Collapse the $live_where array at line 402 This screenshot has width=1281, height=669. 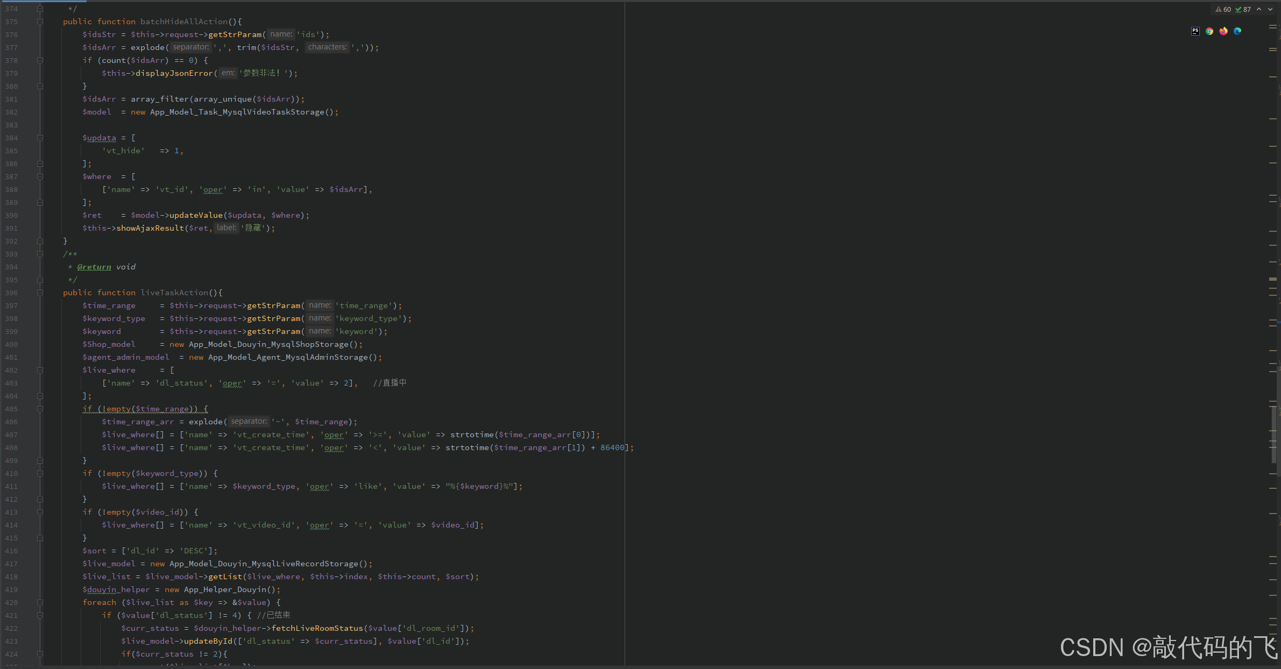pyautogui.click(x=40, y=370)
